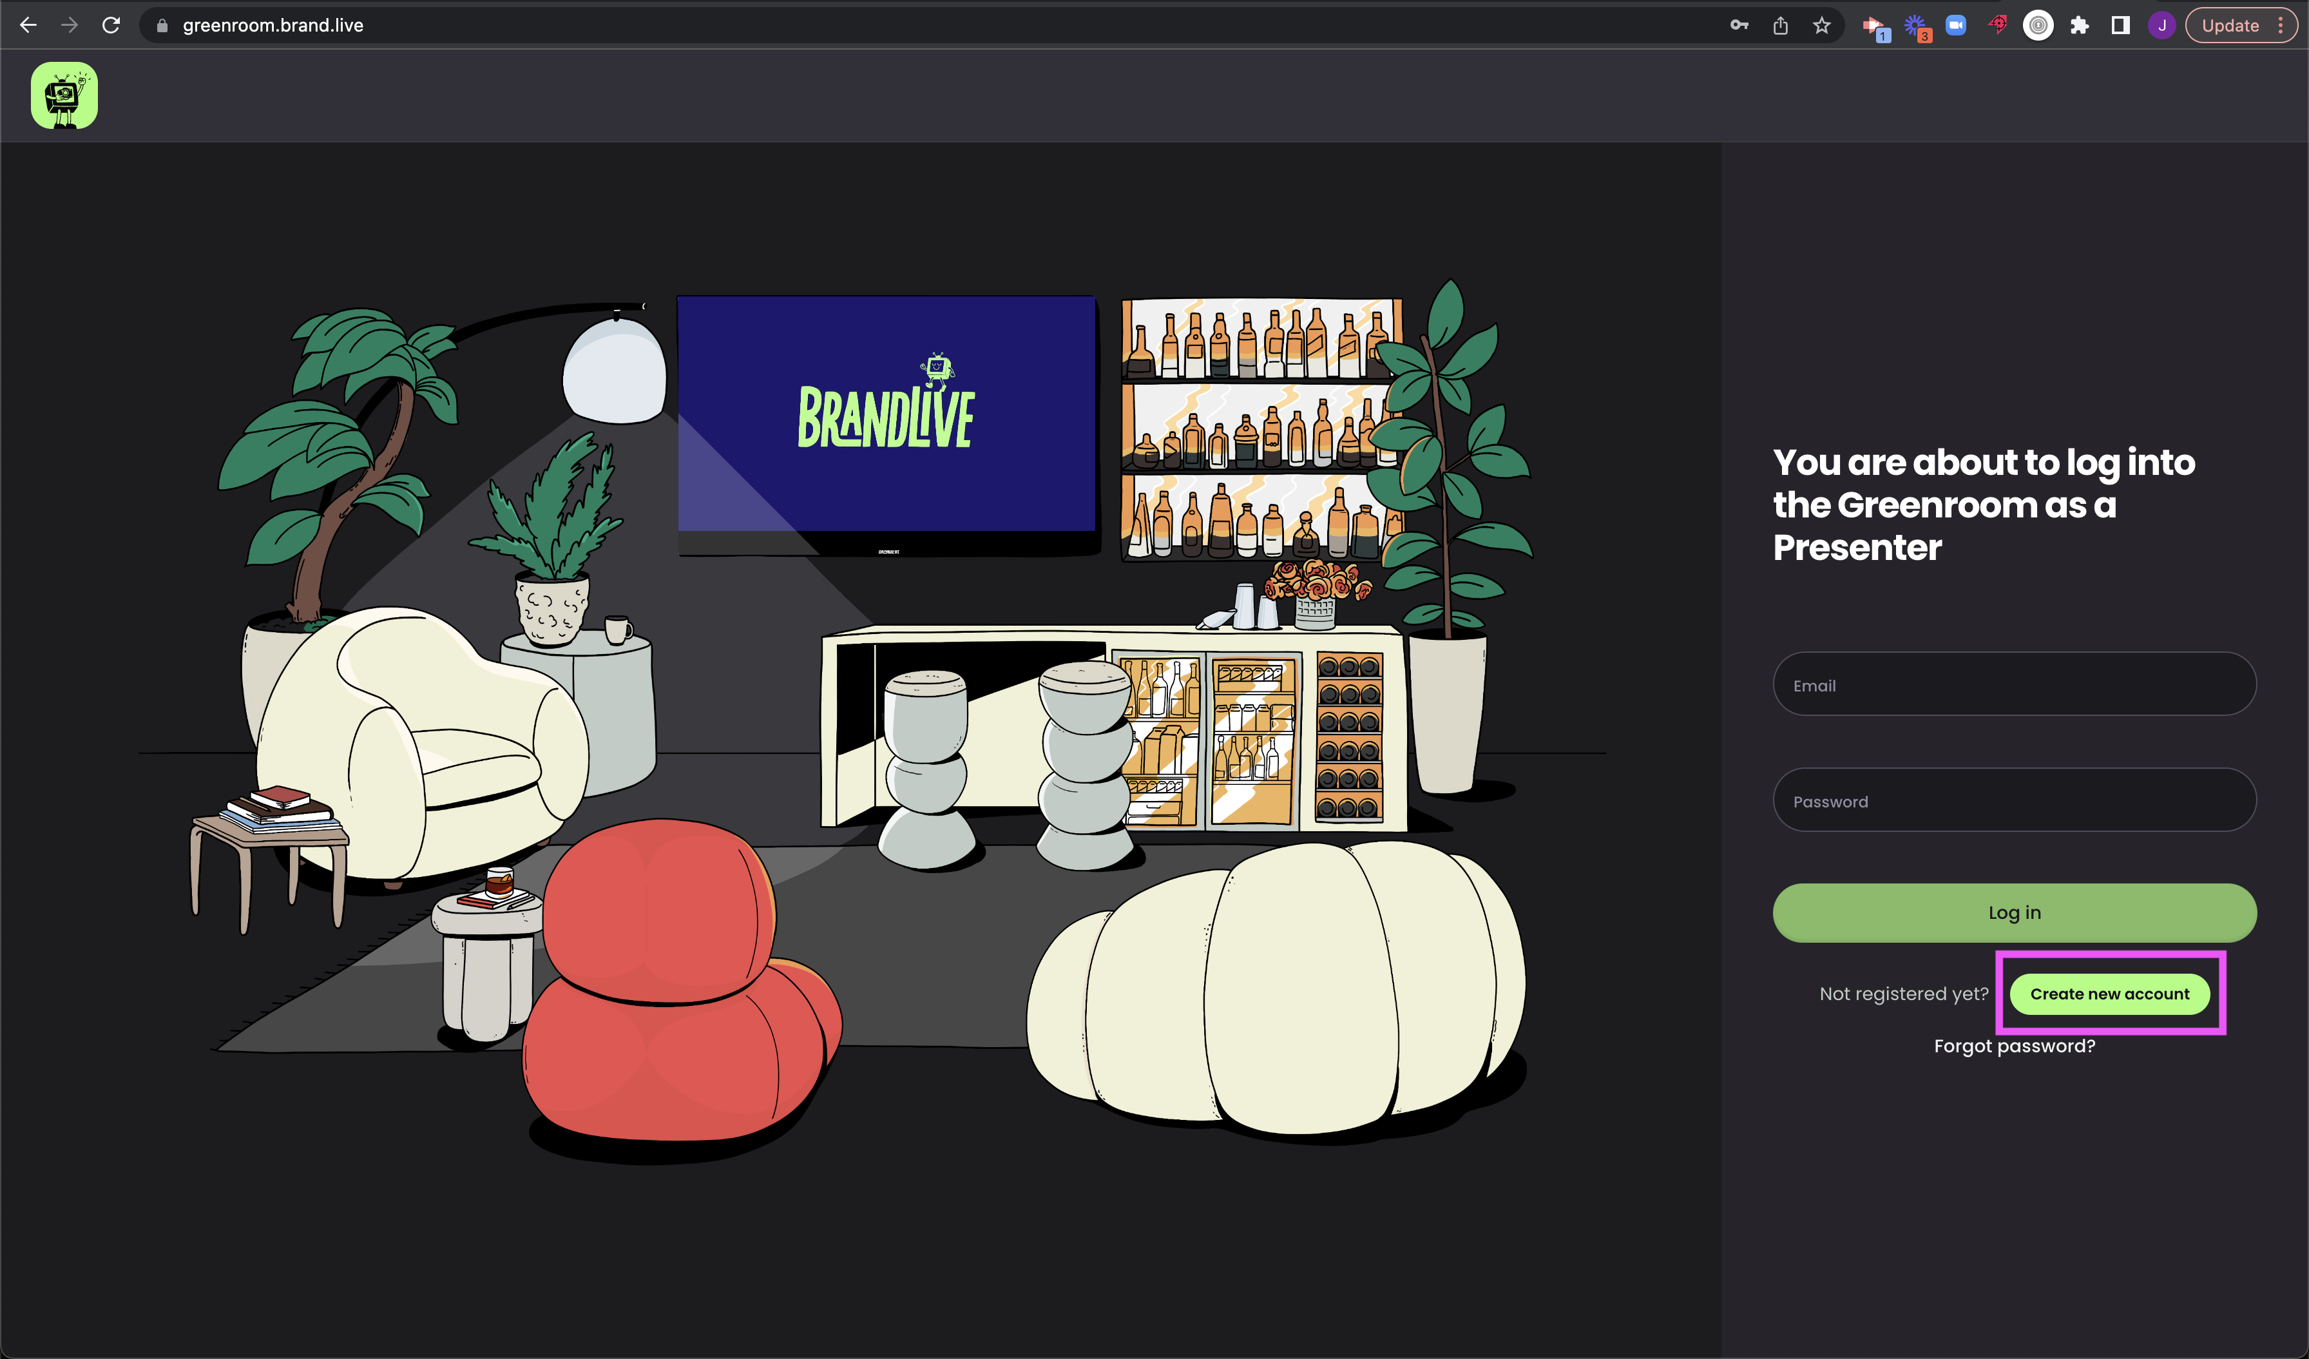Viewport: 2309px width, 1359px height.
Task: Open the Forgot password? link
Action: click(x=2014, y=1046)
